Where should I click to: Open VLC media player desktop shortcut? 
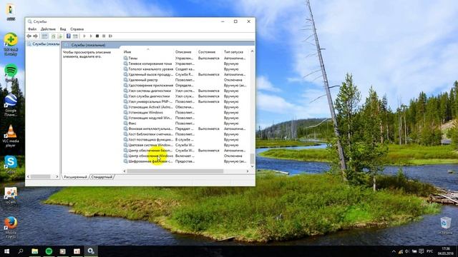11,136
